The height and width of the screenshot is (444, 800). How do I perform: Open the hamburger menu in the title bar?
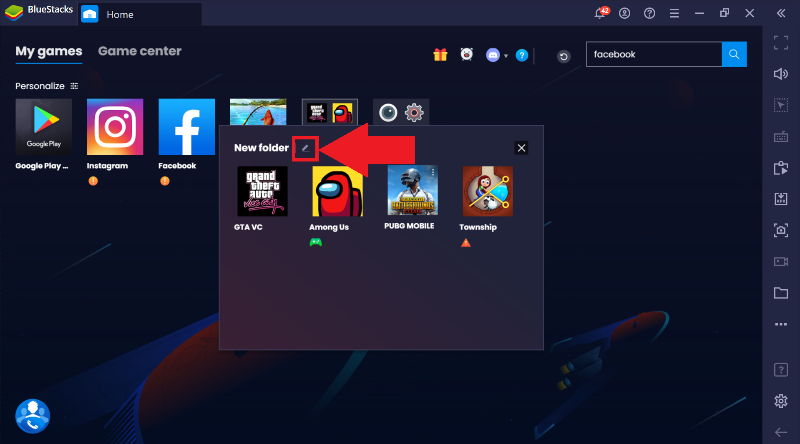click(674, 13)
